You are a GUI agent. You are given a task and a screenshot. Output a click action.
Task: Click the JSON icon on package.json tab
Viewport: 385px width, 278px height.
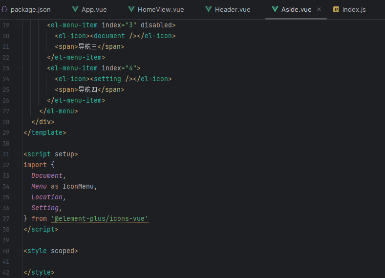pos(4,10)
